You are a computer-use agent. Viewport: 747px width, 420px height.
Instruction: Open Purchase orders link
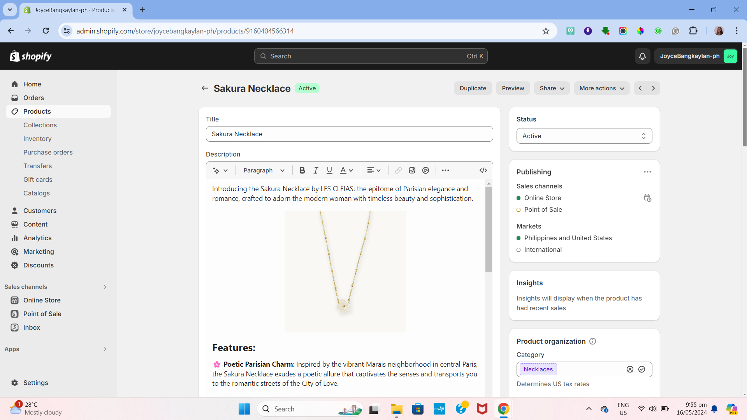point(48,153)
